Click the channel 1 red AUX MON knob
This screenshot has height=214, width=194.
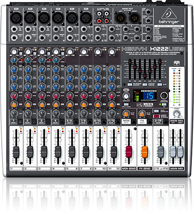[x=14, y=96]
